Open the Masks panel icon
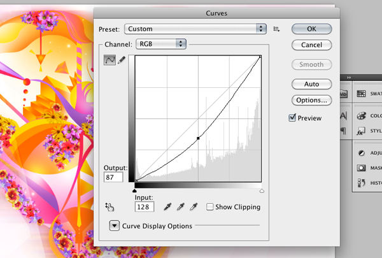 coord(361,168)
